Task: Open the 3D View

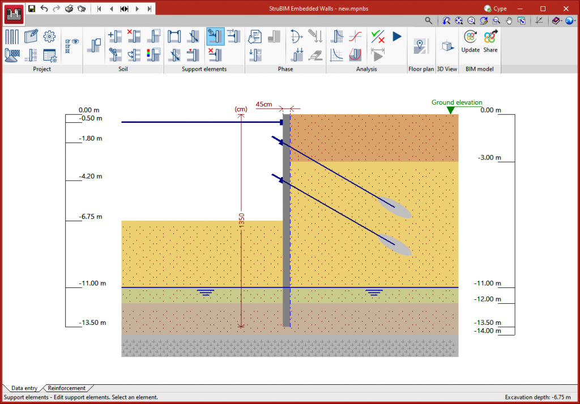Action: 447,46
